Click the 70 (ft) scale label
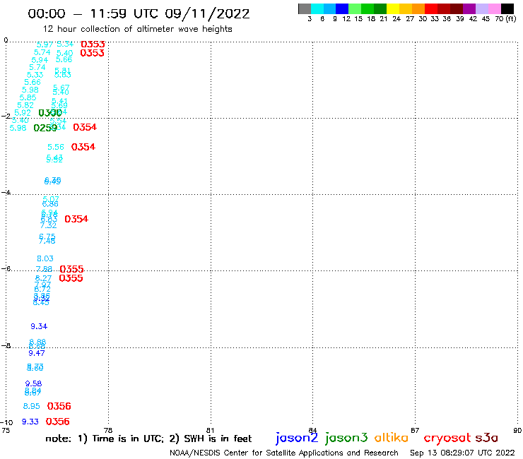The image size is (523, 459). pos(505,19)
